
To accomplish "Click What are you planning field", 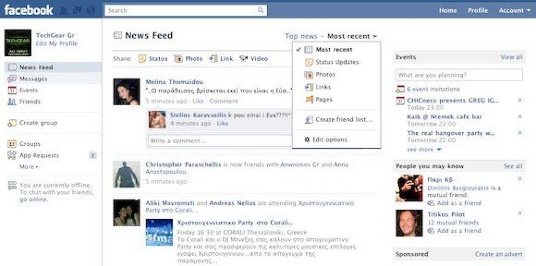I will [x=459, y=75].
